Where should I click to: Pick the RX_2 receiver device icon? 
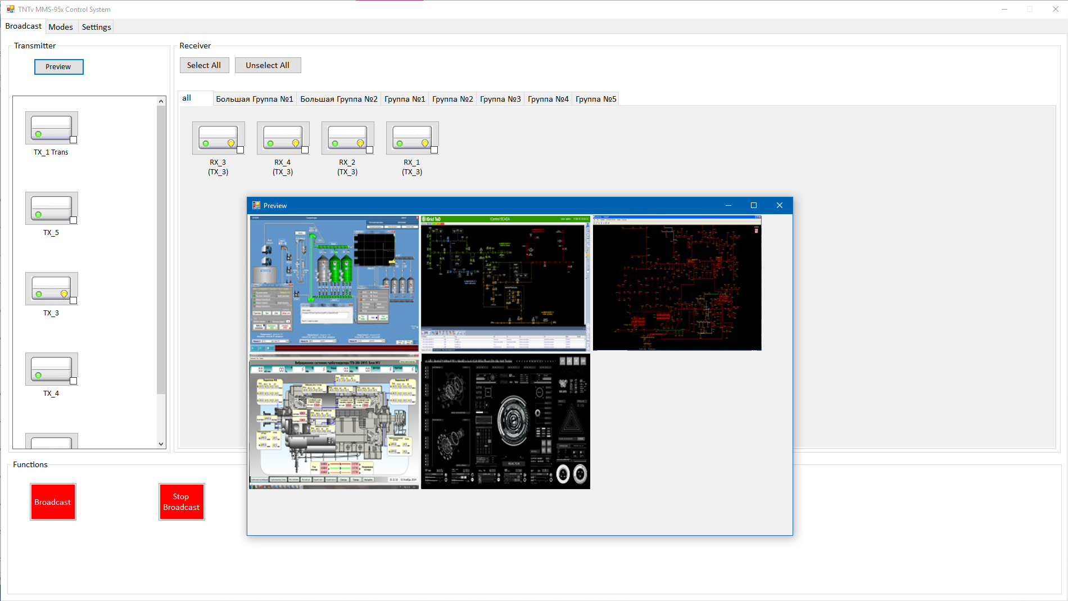(x=347, y=138)
